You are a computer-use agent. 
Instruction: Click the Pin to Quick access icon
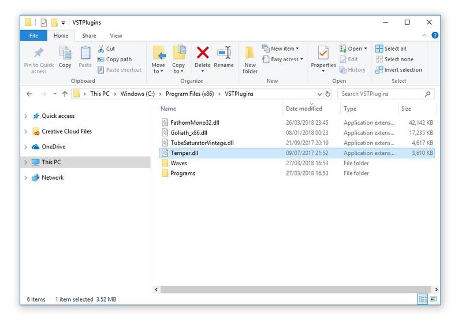click(39, 53)
